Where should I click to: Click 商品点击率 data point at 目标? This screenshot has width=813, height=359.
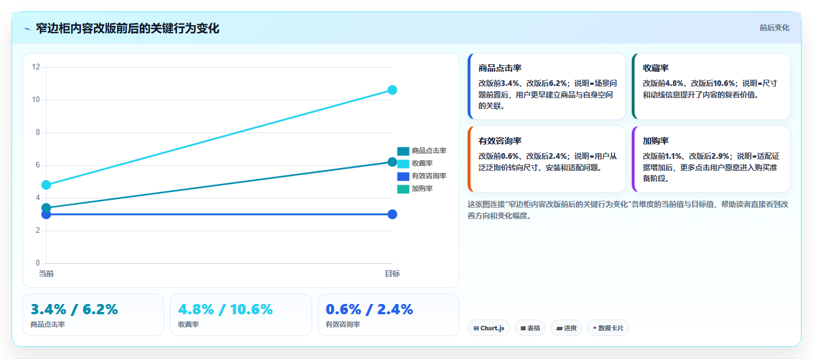[x=392, y=162]
